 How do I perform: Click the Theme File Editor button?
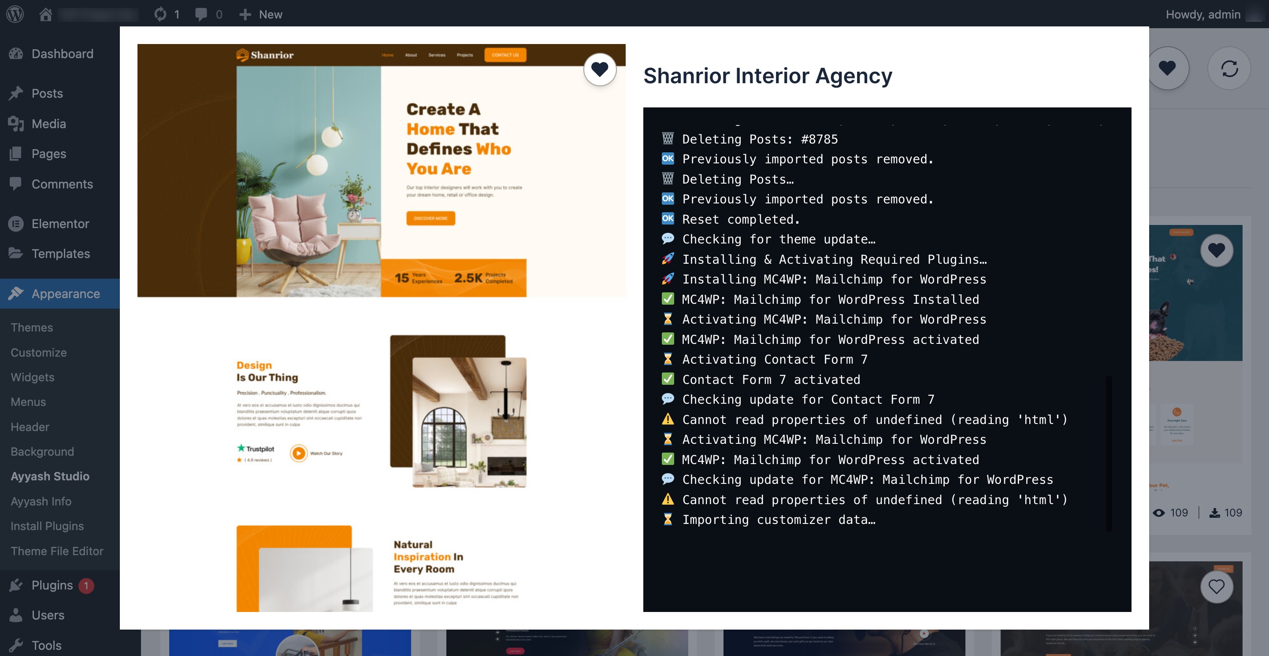(56, 551)
